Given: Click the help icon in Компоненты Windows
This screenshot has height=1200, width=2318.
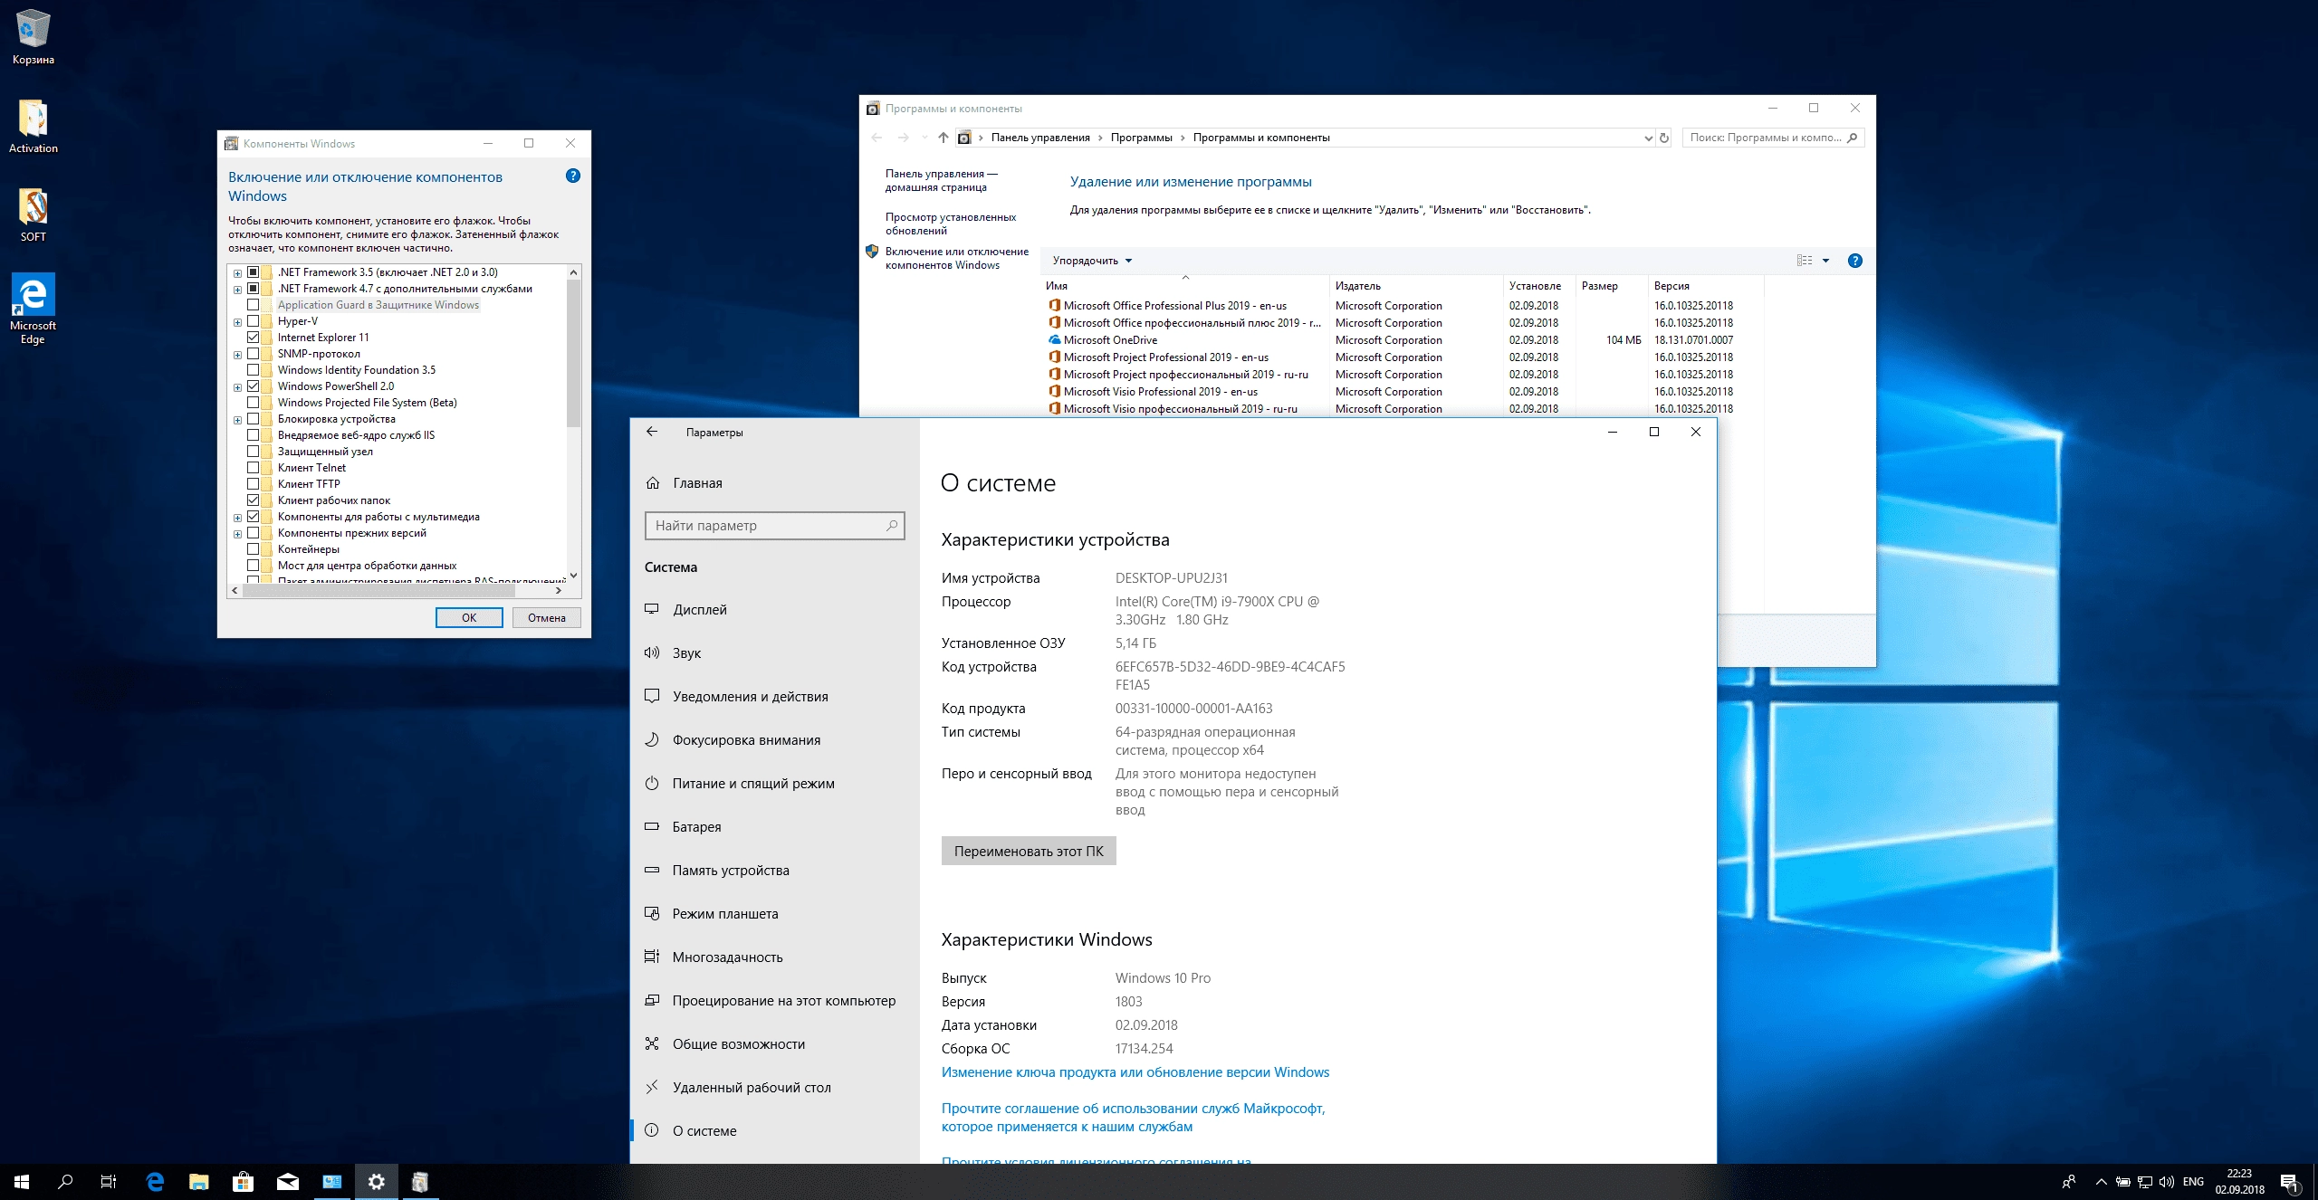Looking at the screenshot, I should point(572,176).
